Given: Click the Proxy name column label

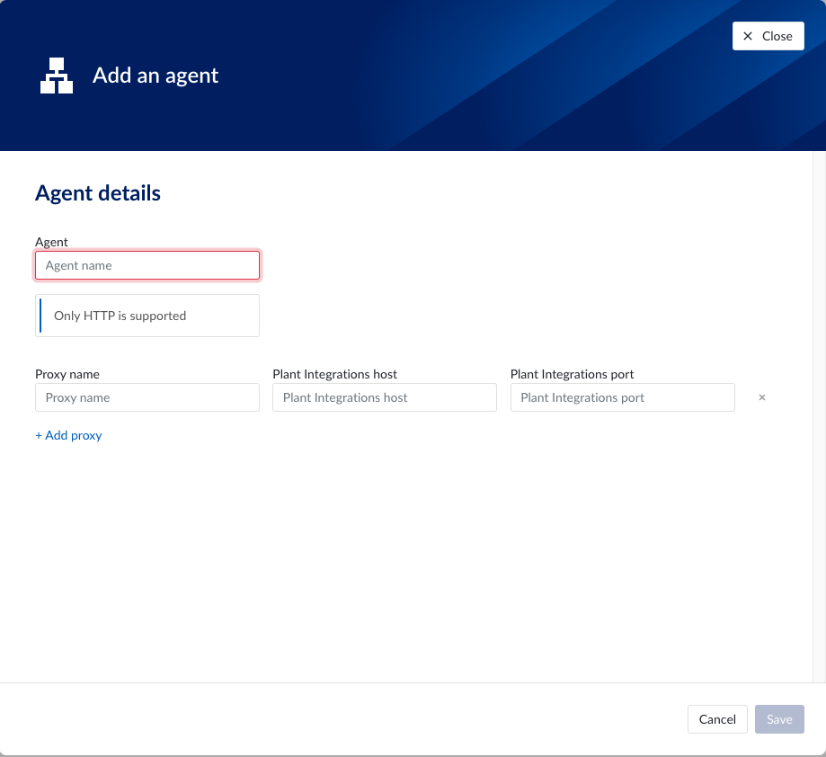Looking at the screenshot, I should (67, 374).
